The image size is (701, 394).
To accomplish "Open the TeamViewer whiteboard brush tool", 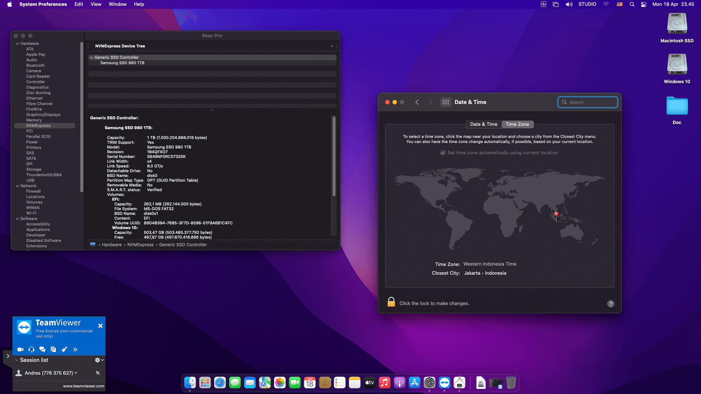I will pyautogui.click(x=64, y=349).
